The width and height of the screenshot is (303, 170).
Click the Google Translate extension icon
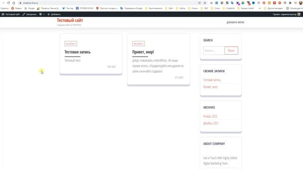[232, 3]
